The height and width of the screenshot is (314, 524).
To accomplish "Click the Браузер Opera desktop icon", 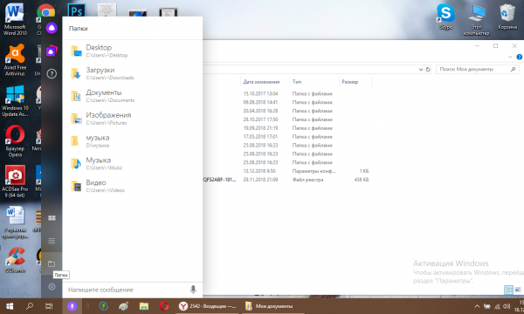I will 15,140.
